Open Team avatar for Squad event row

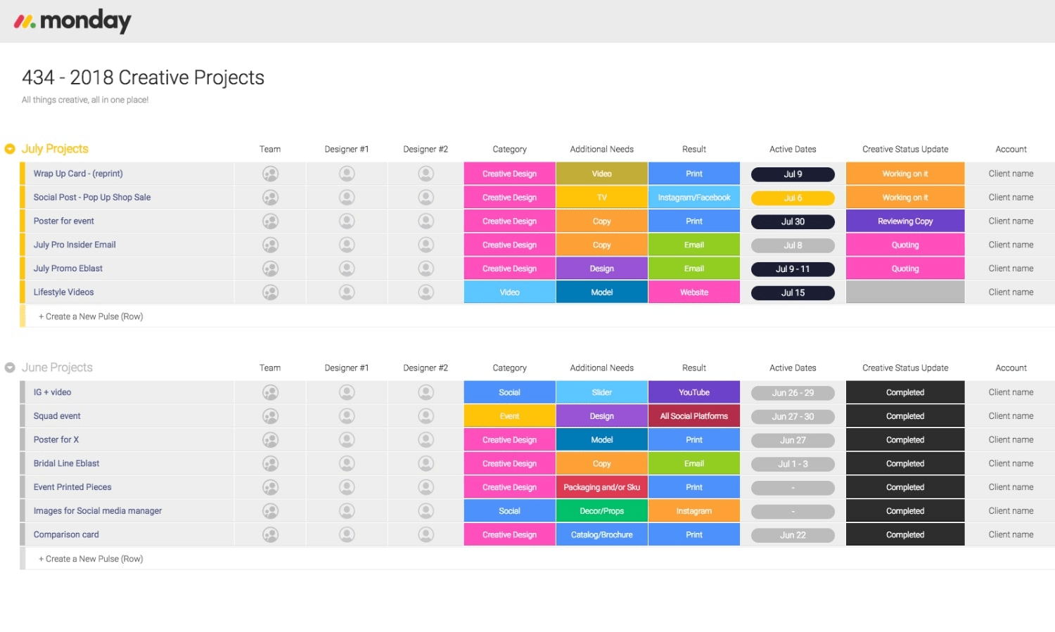pyautogui.click(x=270, y=416)
